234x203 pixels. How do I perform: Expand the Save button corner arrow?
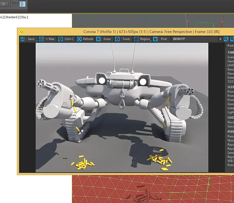(36, 40)
